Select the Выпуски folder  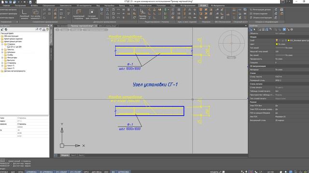pos(11,60)
